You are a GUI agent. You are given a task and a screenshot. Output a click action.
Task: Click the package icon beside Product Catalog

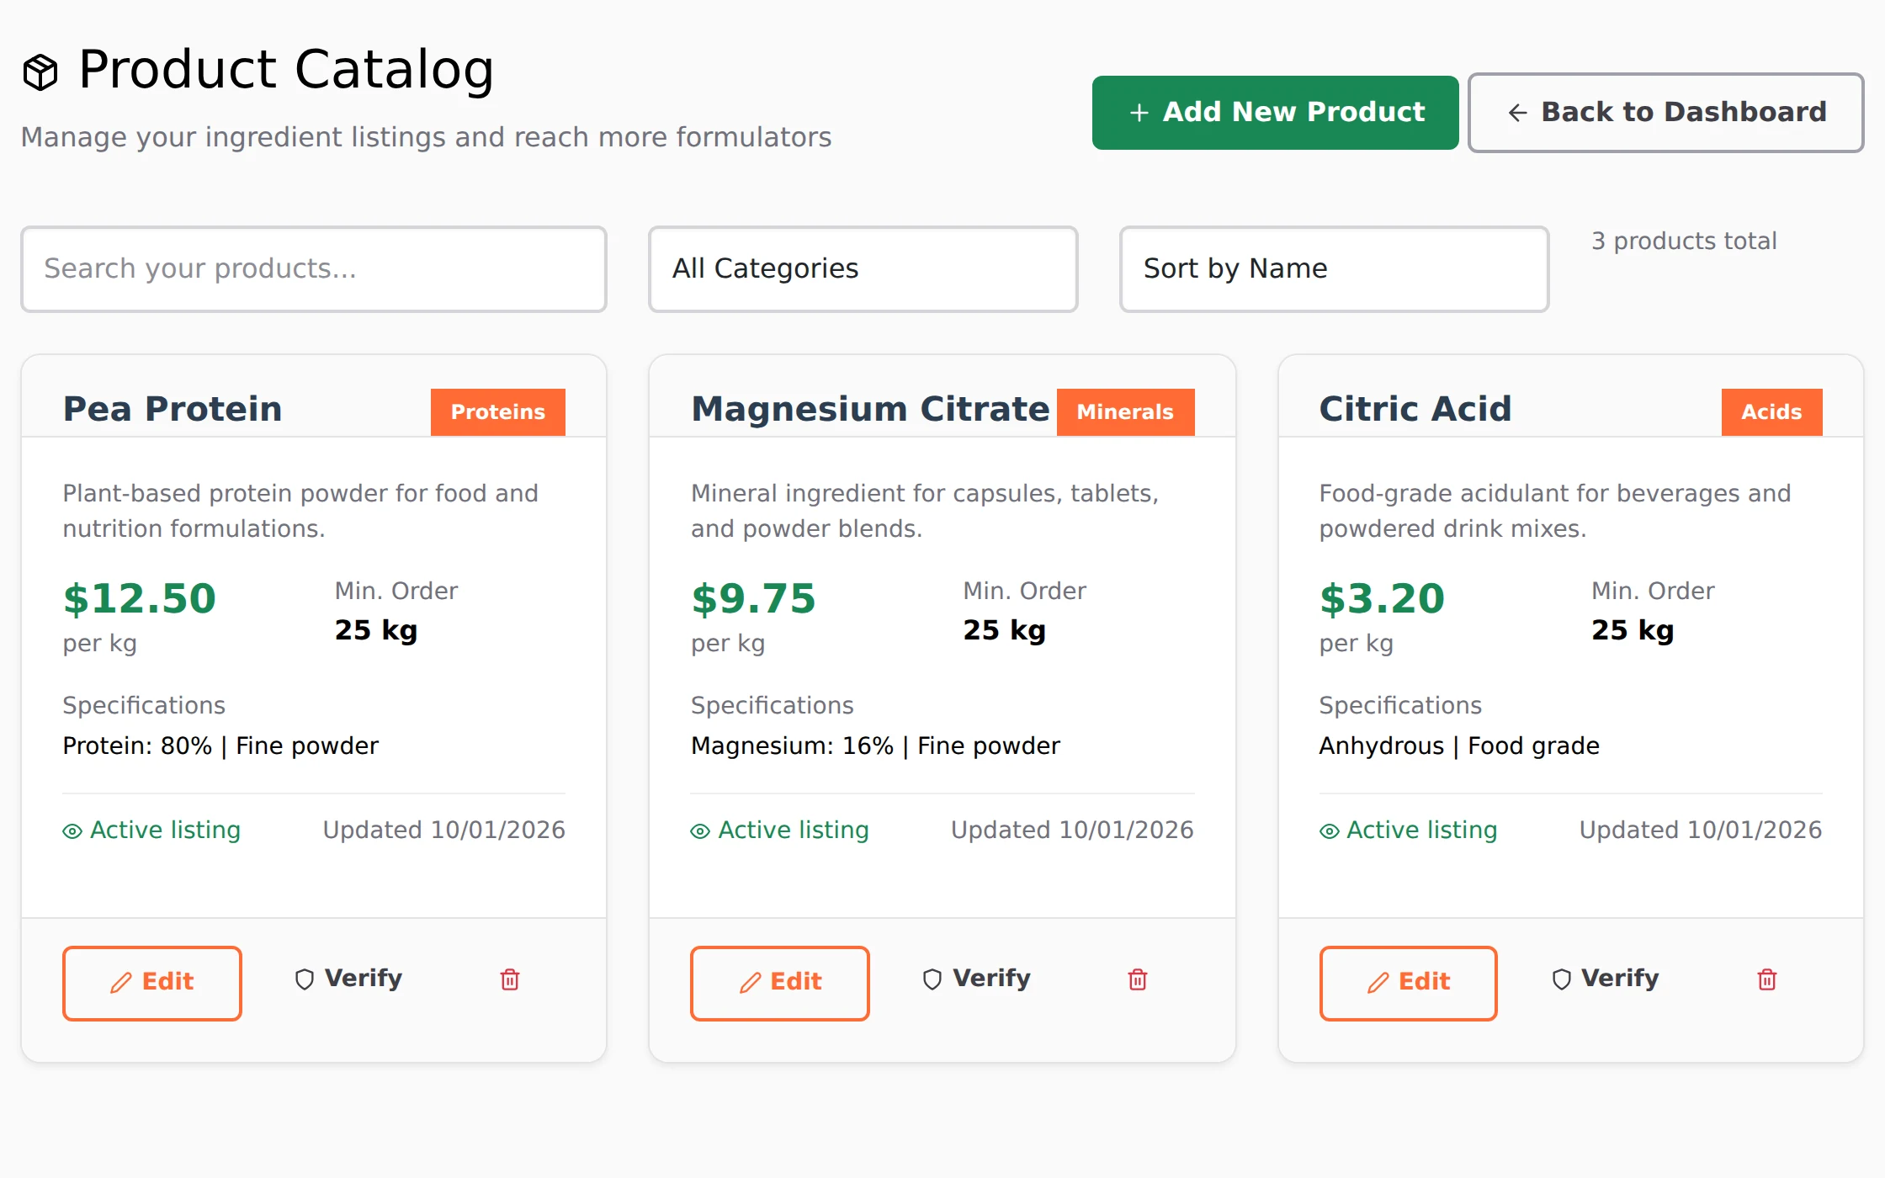(x=40, y=72)
